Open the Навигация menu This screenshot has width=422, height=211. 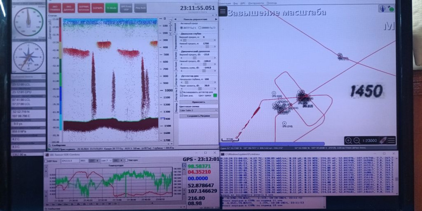point(225,3)
